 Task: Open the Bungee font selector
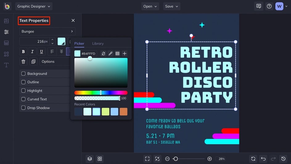coord(47,31)
